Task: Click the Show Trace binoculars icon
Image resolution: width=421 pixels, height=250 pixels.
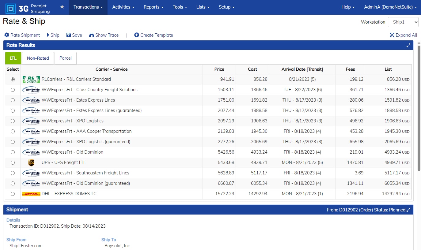Action: 91,35
